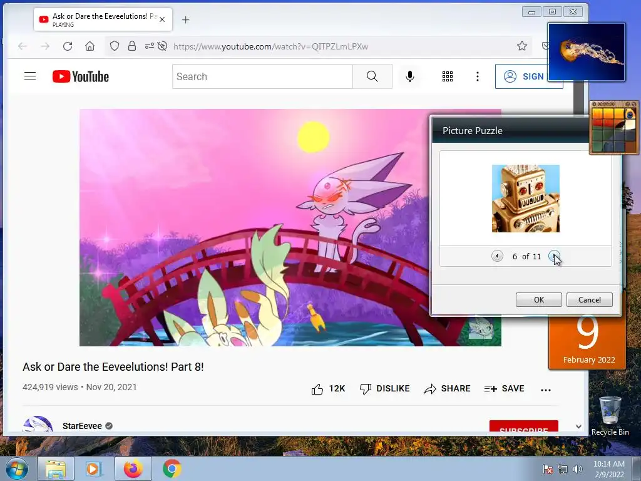Bookmark this page with the star icon
The width and height of the screenshot is (641, 481).
click(x=521, y=46)
